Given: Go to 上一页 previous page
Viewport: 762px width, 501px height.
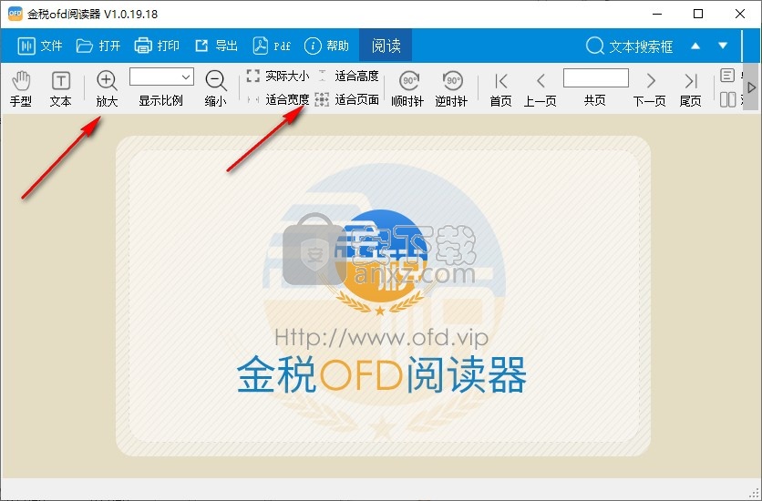Looking at the screenshot, I should click(x=540, y=88).
